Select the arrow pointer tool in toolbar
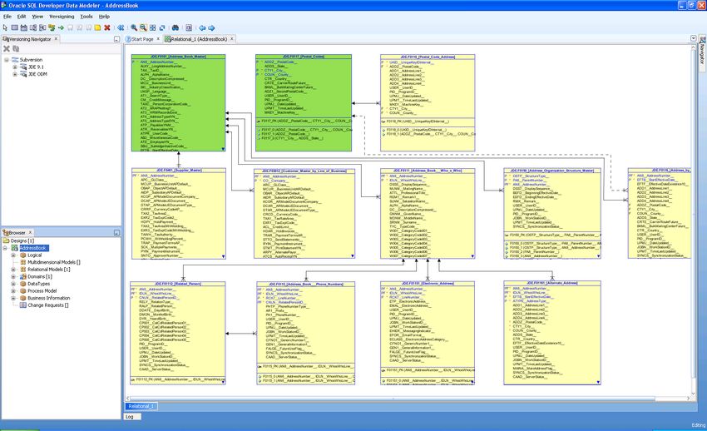Viewport: 707px width, 431px height. (x=6, y=28)
